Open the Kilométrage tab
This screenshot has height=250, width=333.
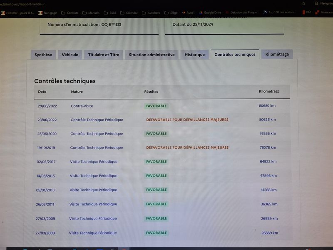[x=277, y=54]
